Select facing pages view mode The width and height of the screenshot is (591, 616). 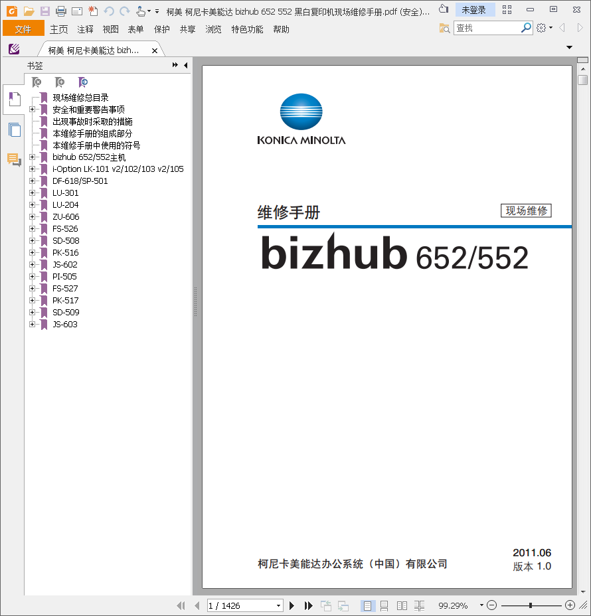coord(402,606)
